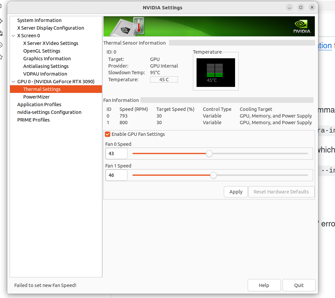This screenshot has width=335, height=298.
Task: Click the Speed (RPM) column header
Action: [133, 109]
